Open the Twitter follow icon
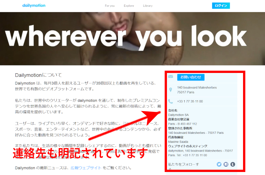Image resolution: width=265 pixels, height=175 pixels. [219, 164]
